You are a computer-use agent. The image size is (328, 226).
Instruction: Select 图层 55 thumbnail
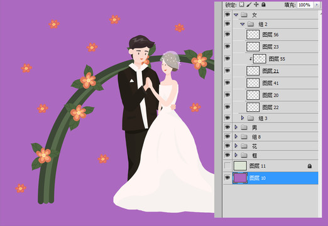[260, 59]
